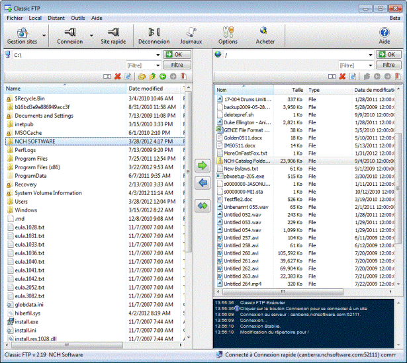Open the Outils menu

tap(78, 18)
